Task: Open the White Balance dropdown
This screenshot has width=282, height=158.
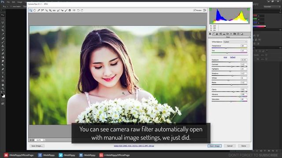Action: [235, 42]
